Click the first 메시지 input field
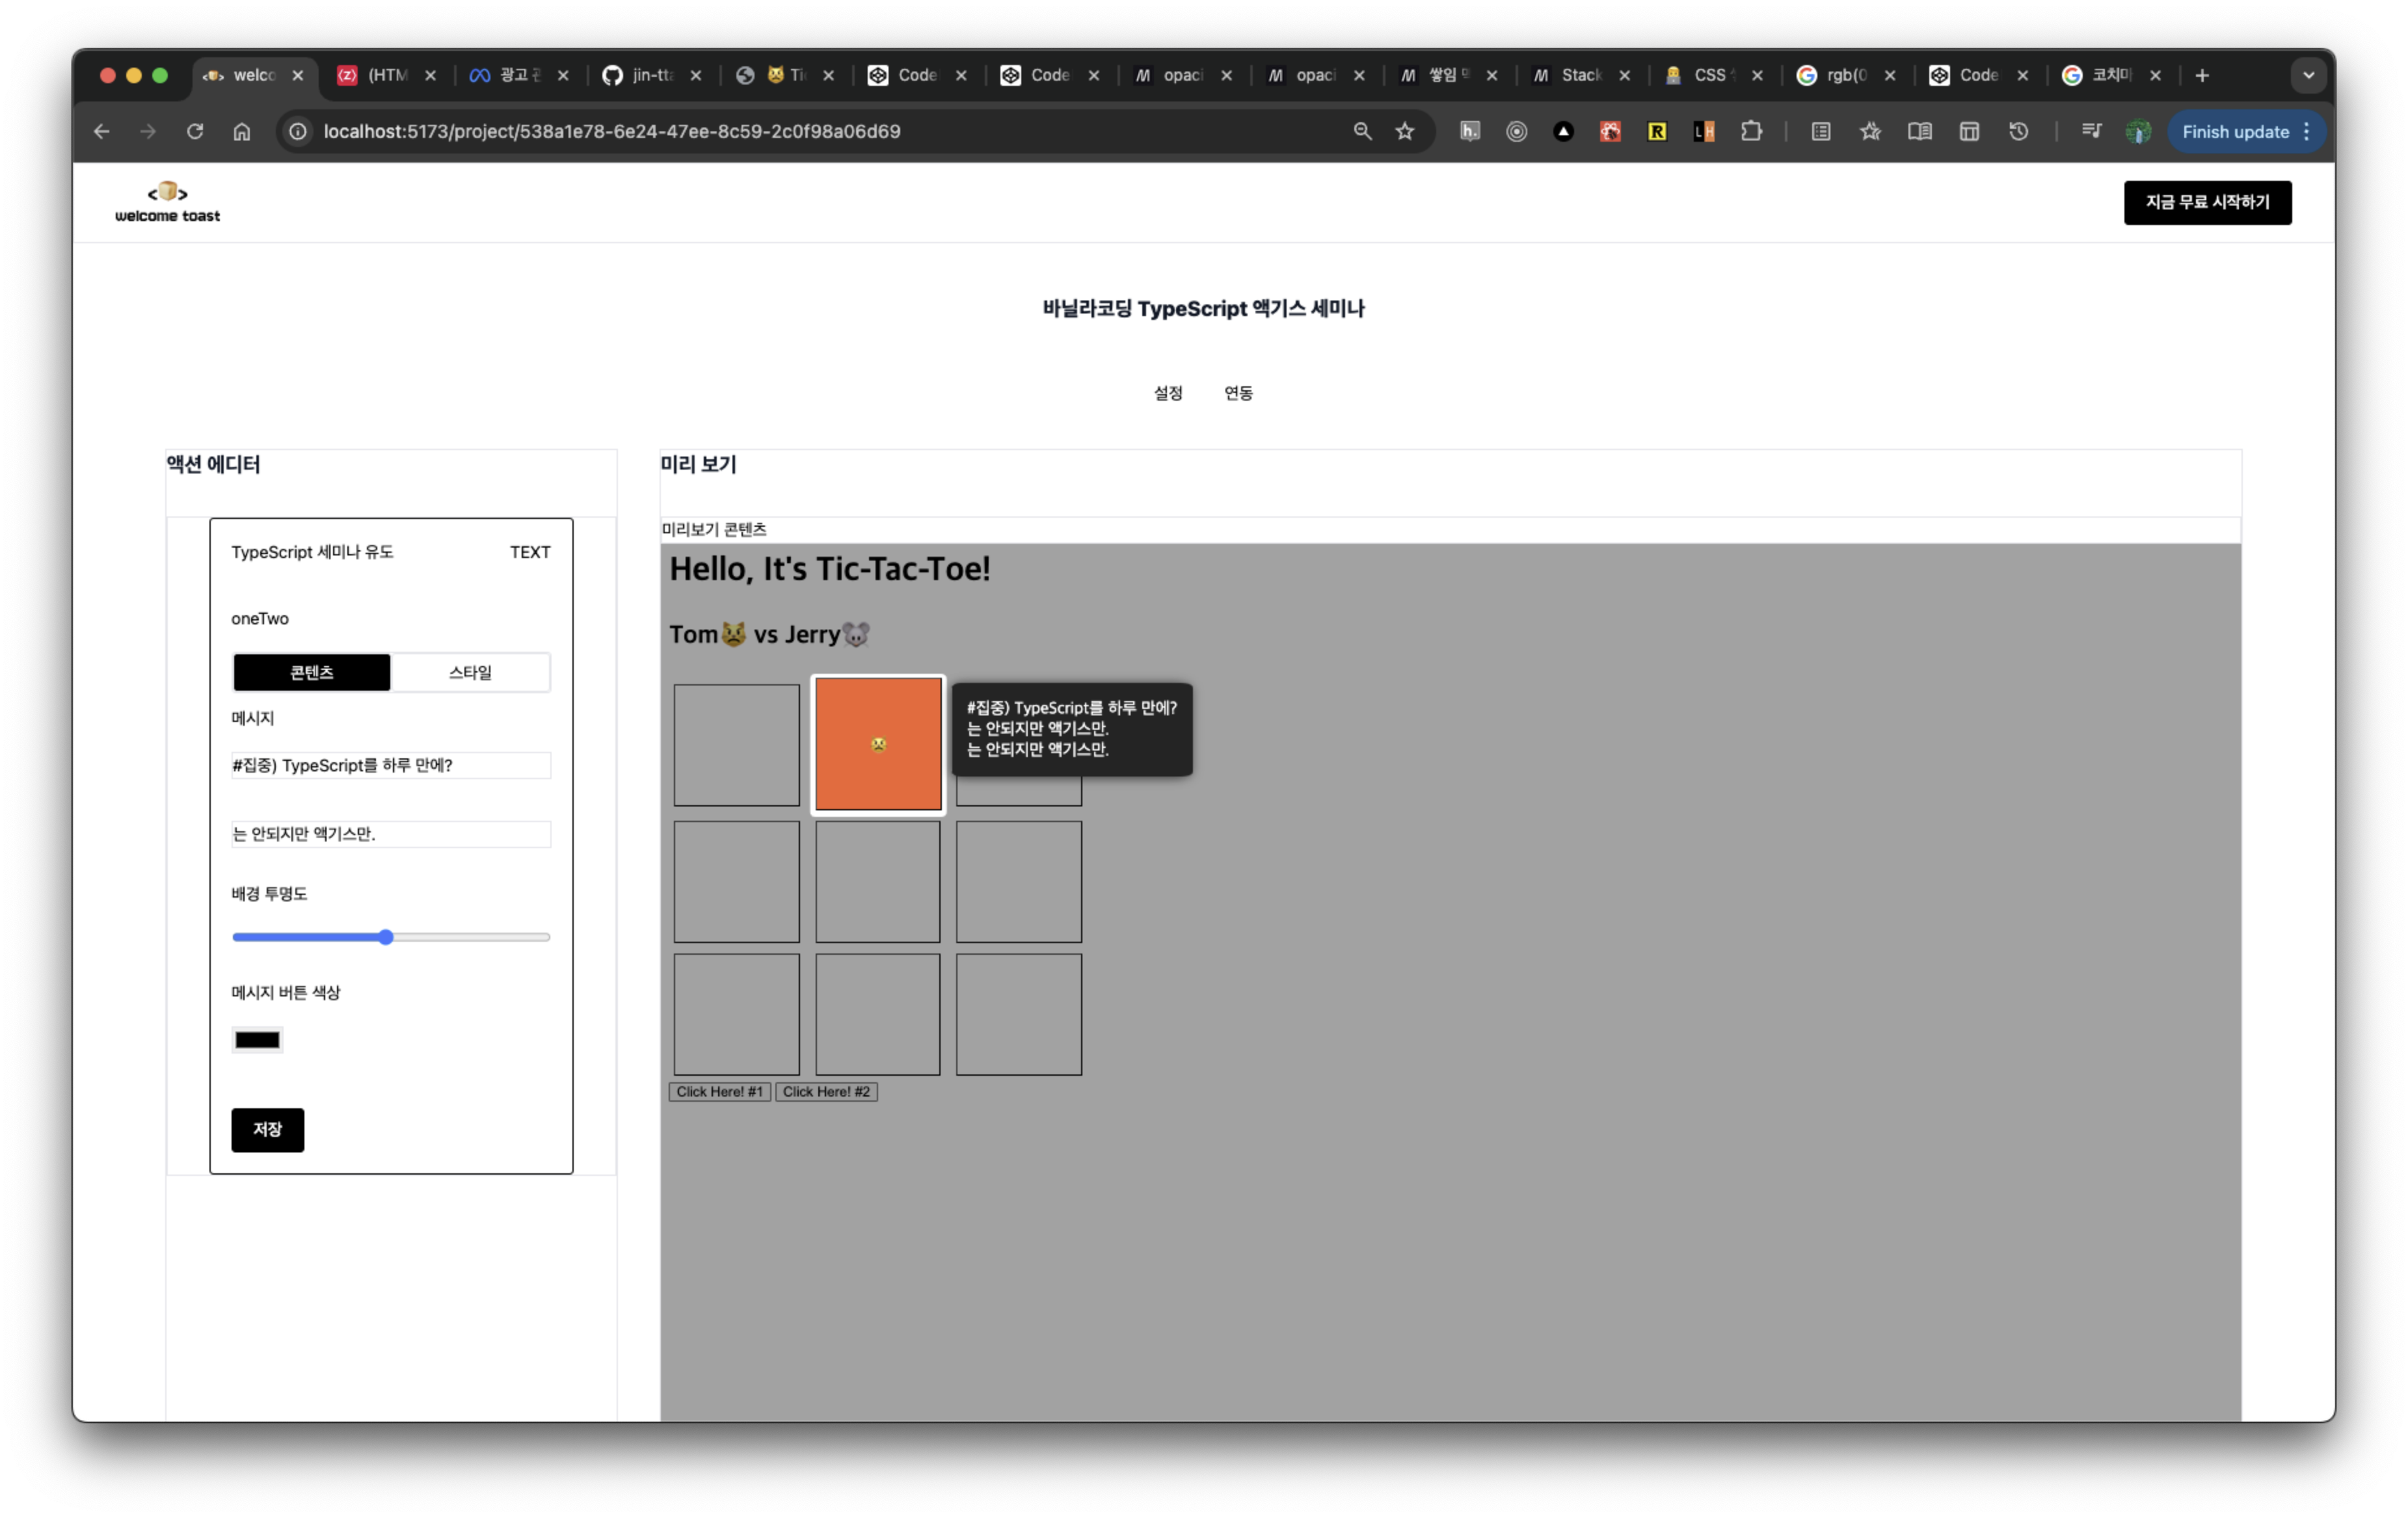2408x1518 pixels. [391, 765]
